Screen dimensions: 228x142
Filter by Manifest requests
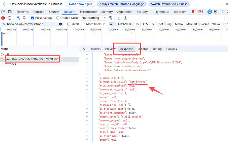click(x=192, y=24)
